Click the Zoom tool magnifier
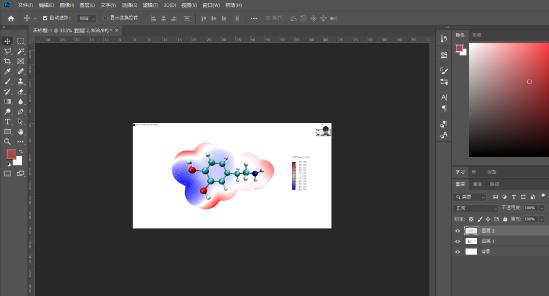The image size is (549, 296). coord(8,142)
